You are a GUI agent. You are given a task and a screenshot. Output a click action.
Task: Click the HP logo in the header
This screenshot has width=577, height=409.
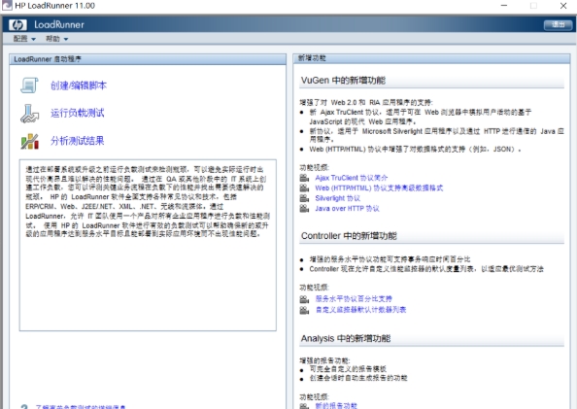[x=17, y=24]
